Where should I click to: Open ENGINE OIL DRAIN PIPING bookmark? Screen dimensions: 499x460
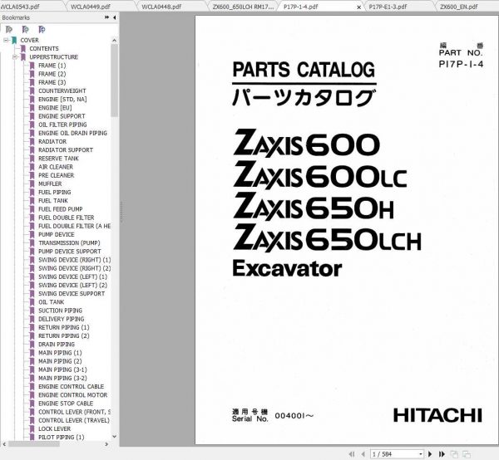[x=72, y=133]
